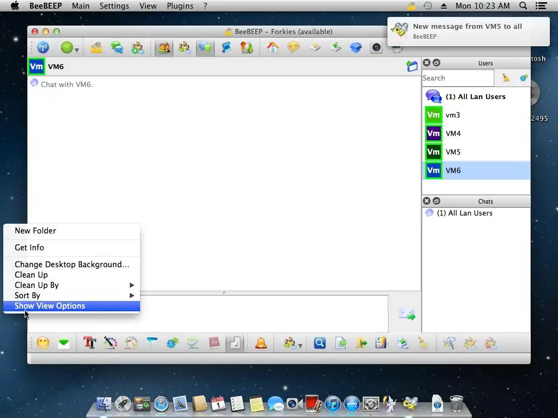Open file transfers arrows icon
The height and width of the screenshot is (418, 558).
tap(246, 47)
